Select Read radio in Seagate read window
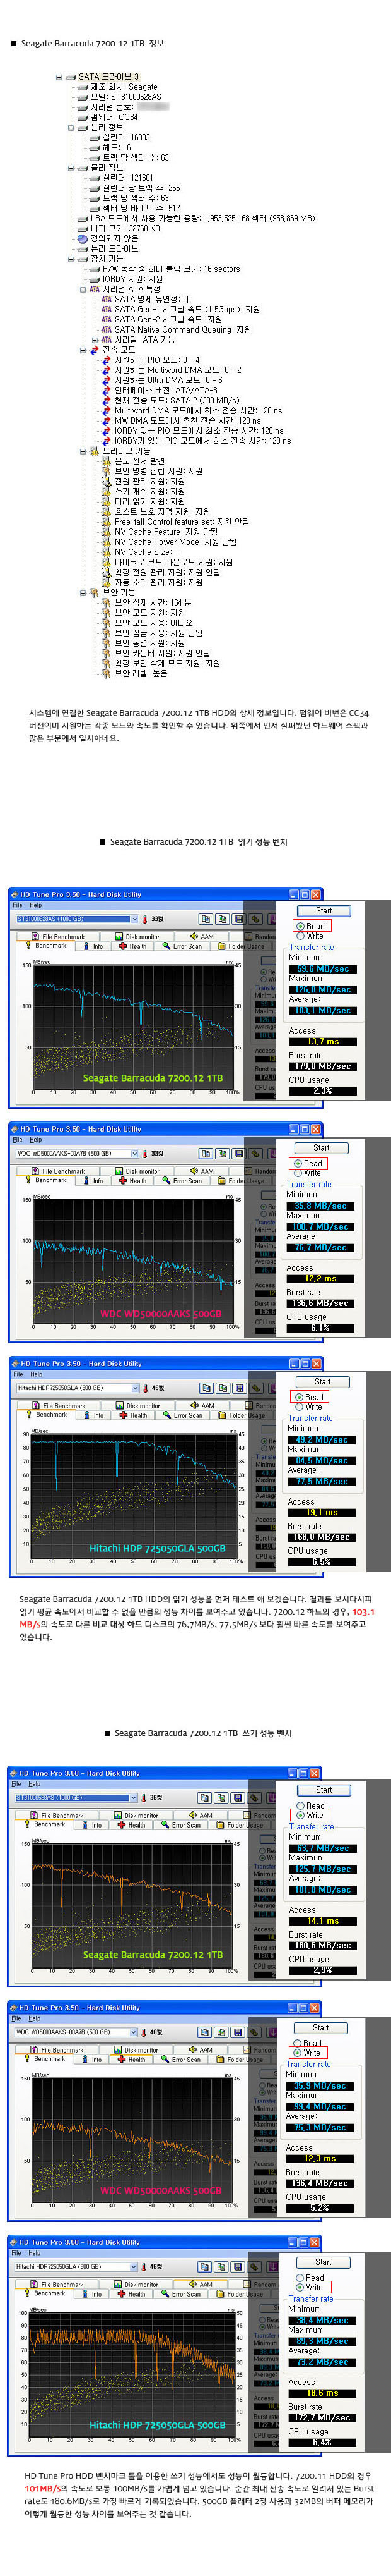The image size is (391, 2576). click(x=301, y=926)
